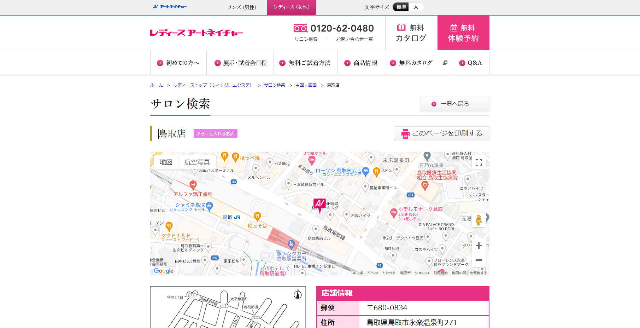Click the 日乃丸温泉 map pin
Image resolution: width=640 pixels, height=328 pixels.
(x=427, y=156)
